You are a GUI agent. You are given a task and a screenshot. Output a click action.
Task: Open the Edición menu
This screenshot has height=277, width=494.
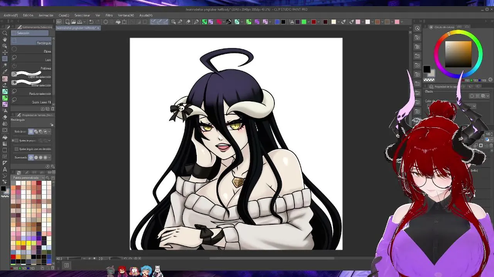point(28,15)
